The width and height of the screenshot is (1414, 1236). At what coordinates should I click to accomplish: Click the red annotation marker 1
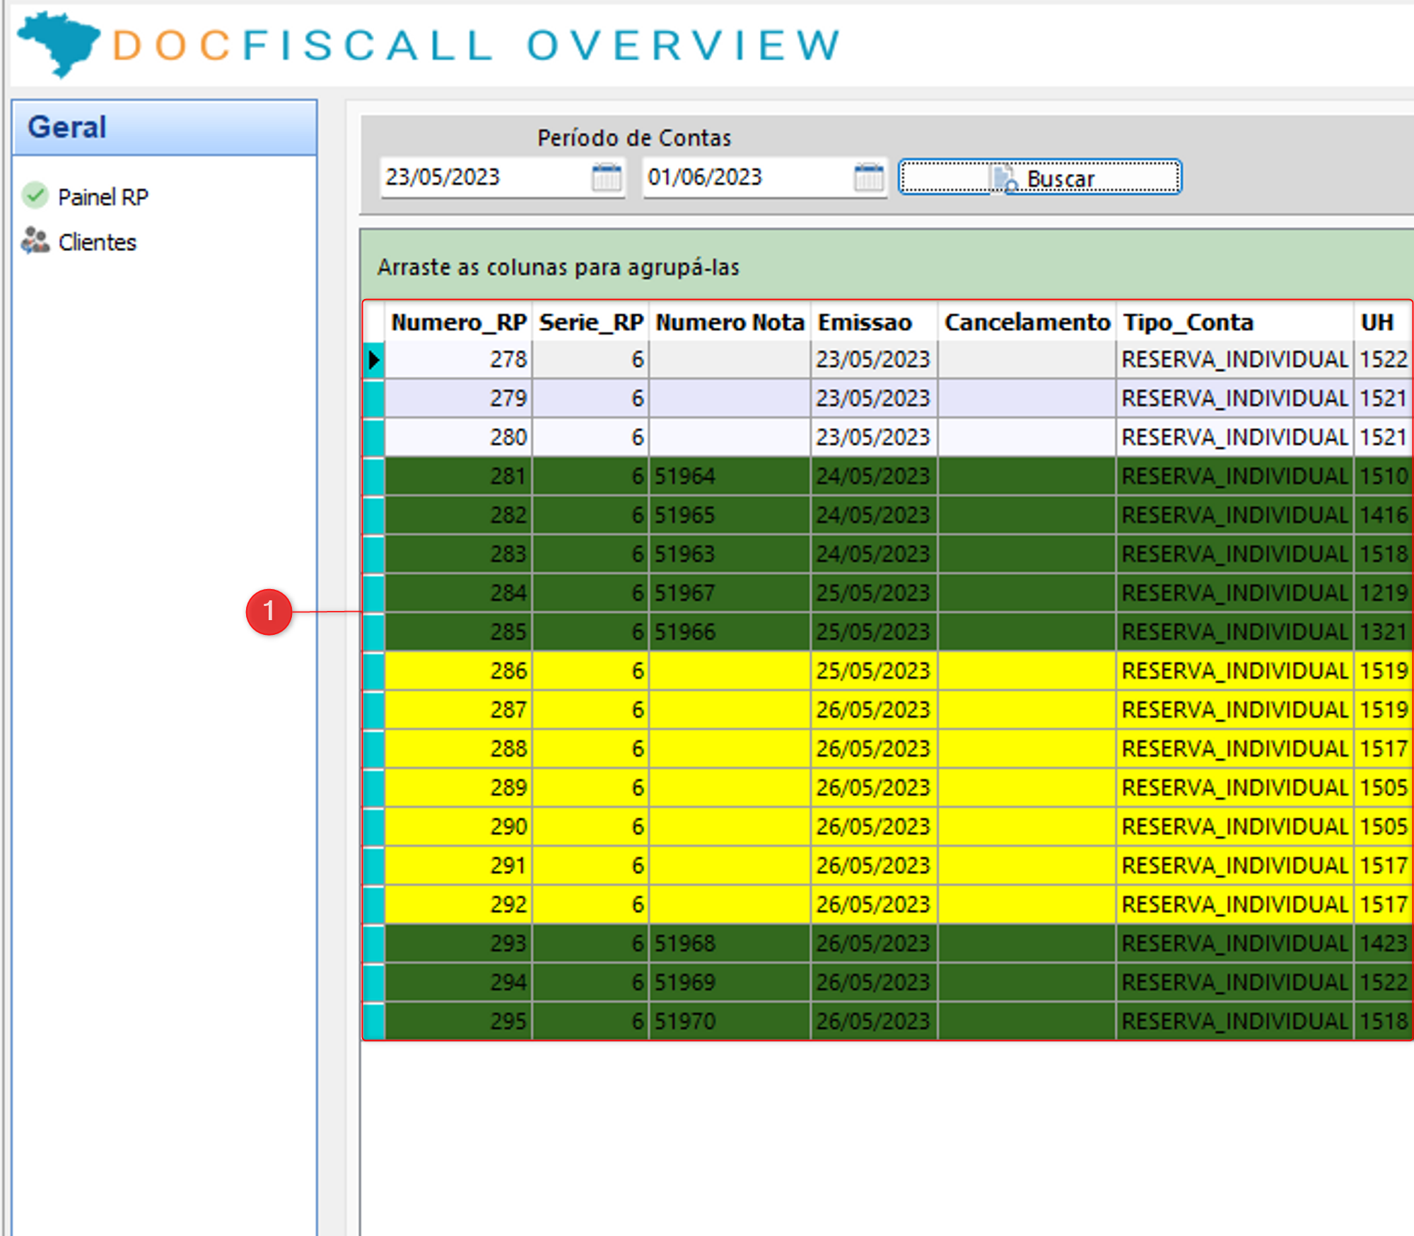click(x=269, y=611)
